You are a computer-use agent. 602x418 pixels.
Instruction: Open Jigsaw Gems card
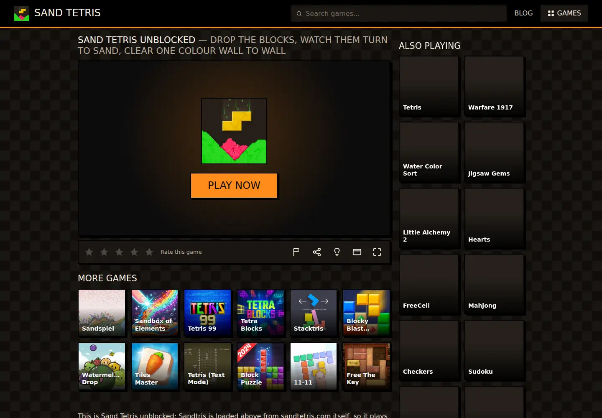[494, 152]
